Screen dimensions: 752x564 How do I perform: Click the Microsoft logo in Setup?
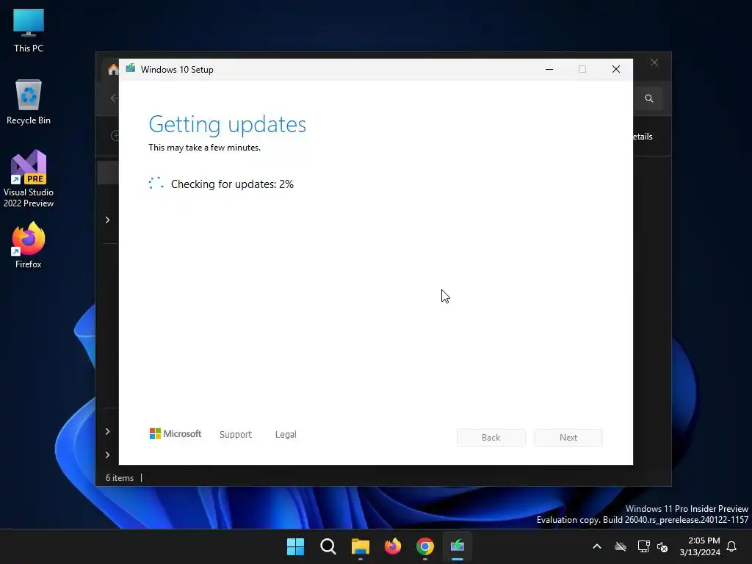(176, 434)
